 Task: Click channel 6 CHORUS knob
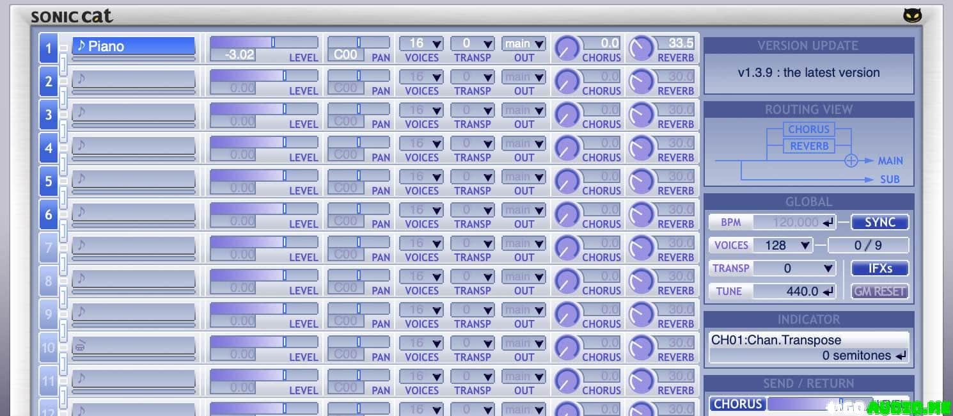pyautogui.click(x=567, y=215)
